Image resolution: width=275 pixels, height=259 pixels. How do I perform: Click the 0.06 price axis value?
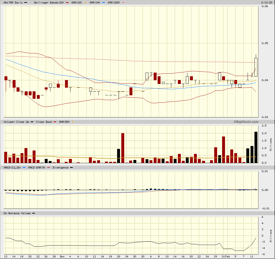[x=265, y=6]
